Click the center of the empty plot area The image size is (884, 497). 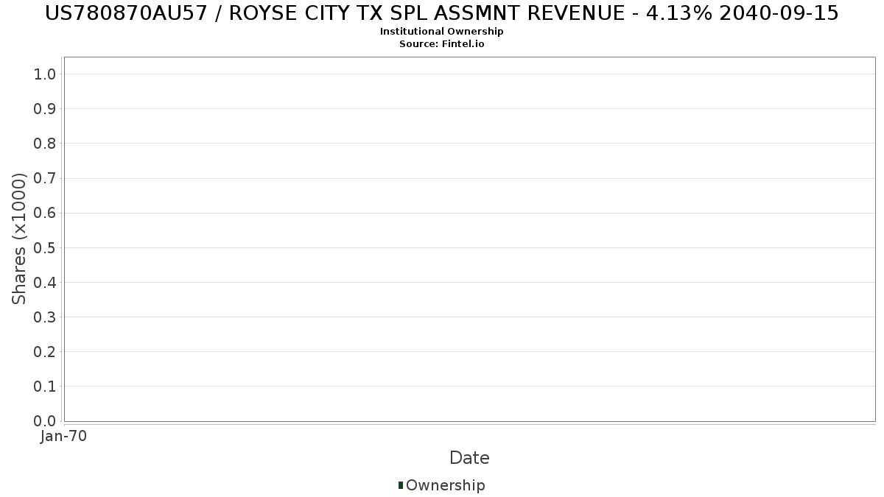point(469,239)
